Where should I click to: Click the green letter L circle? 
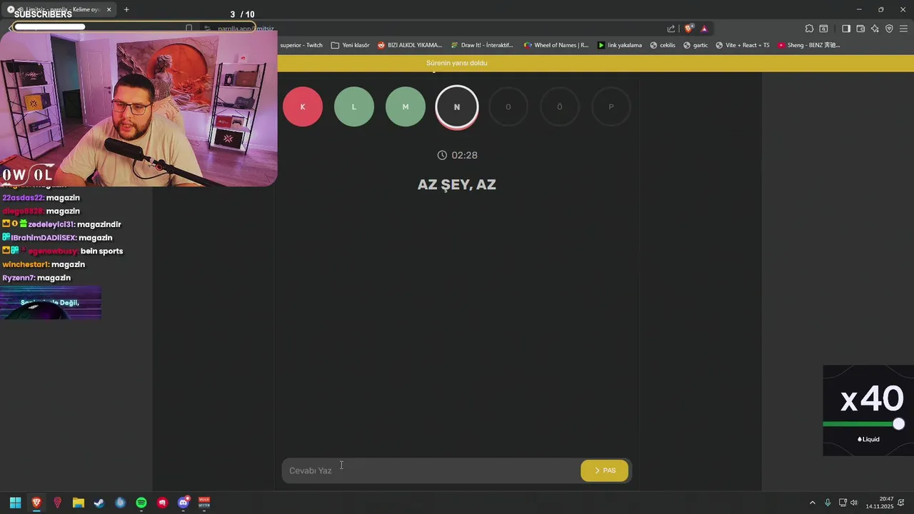(354, 107)
